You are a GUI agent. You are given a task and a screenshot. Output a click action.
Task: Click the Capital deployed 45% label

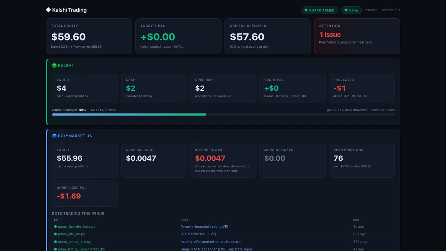tap(69, 110)
